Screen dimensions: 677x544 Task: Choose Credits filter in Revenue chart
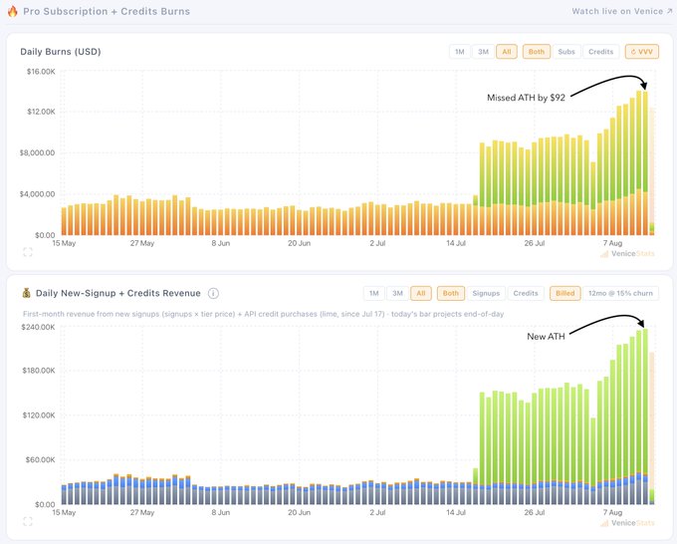click(x=526, y=293)
